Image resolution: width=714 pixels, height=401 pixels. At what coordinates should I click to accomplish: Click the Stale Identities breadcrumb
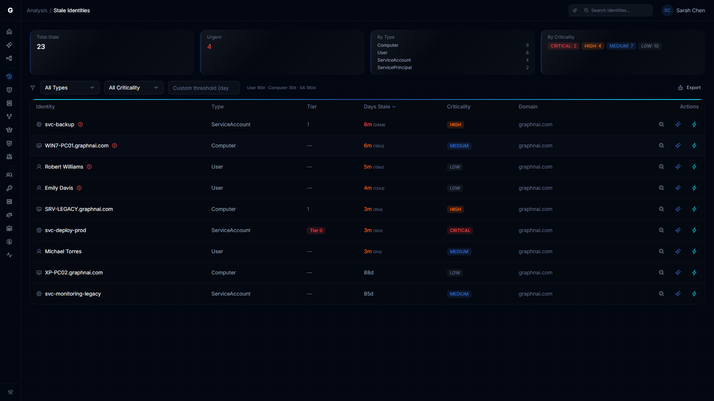click(72, 10)
